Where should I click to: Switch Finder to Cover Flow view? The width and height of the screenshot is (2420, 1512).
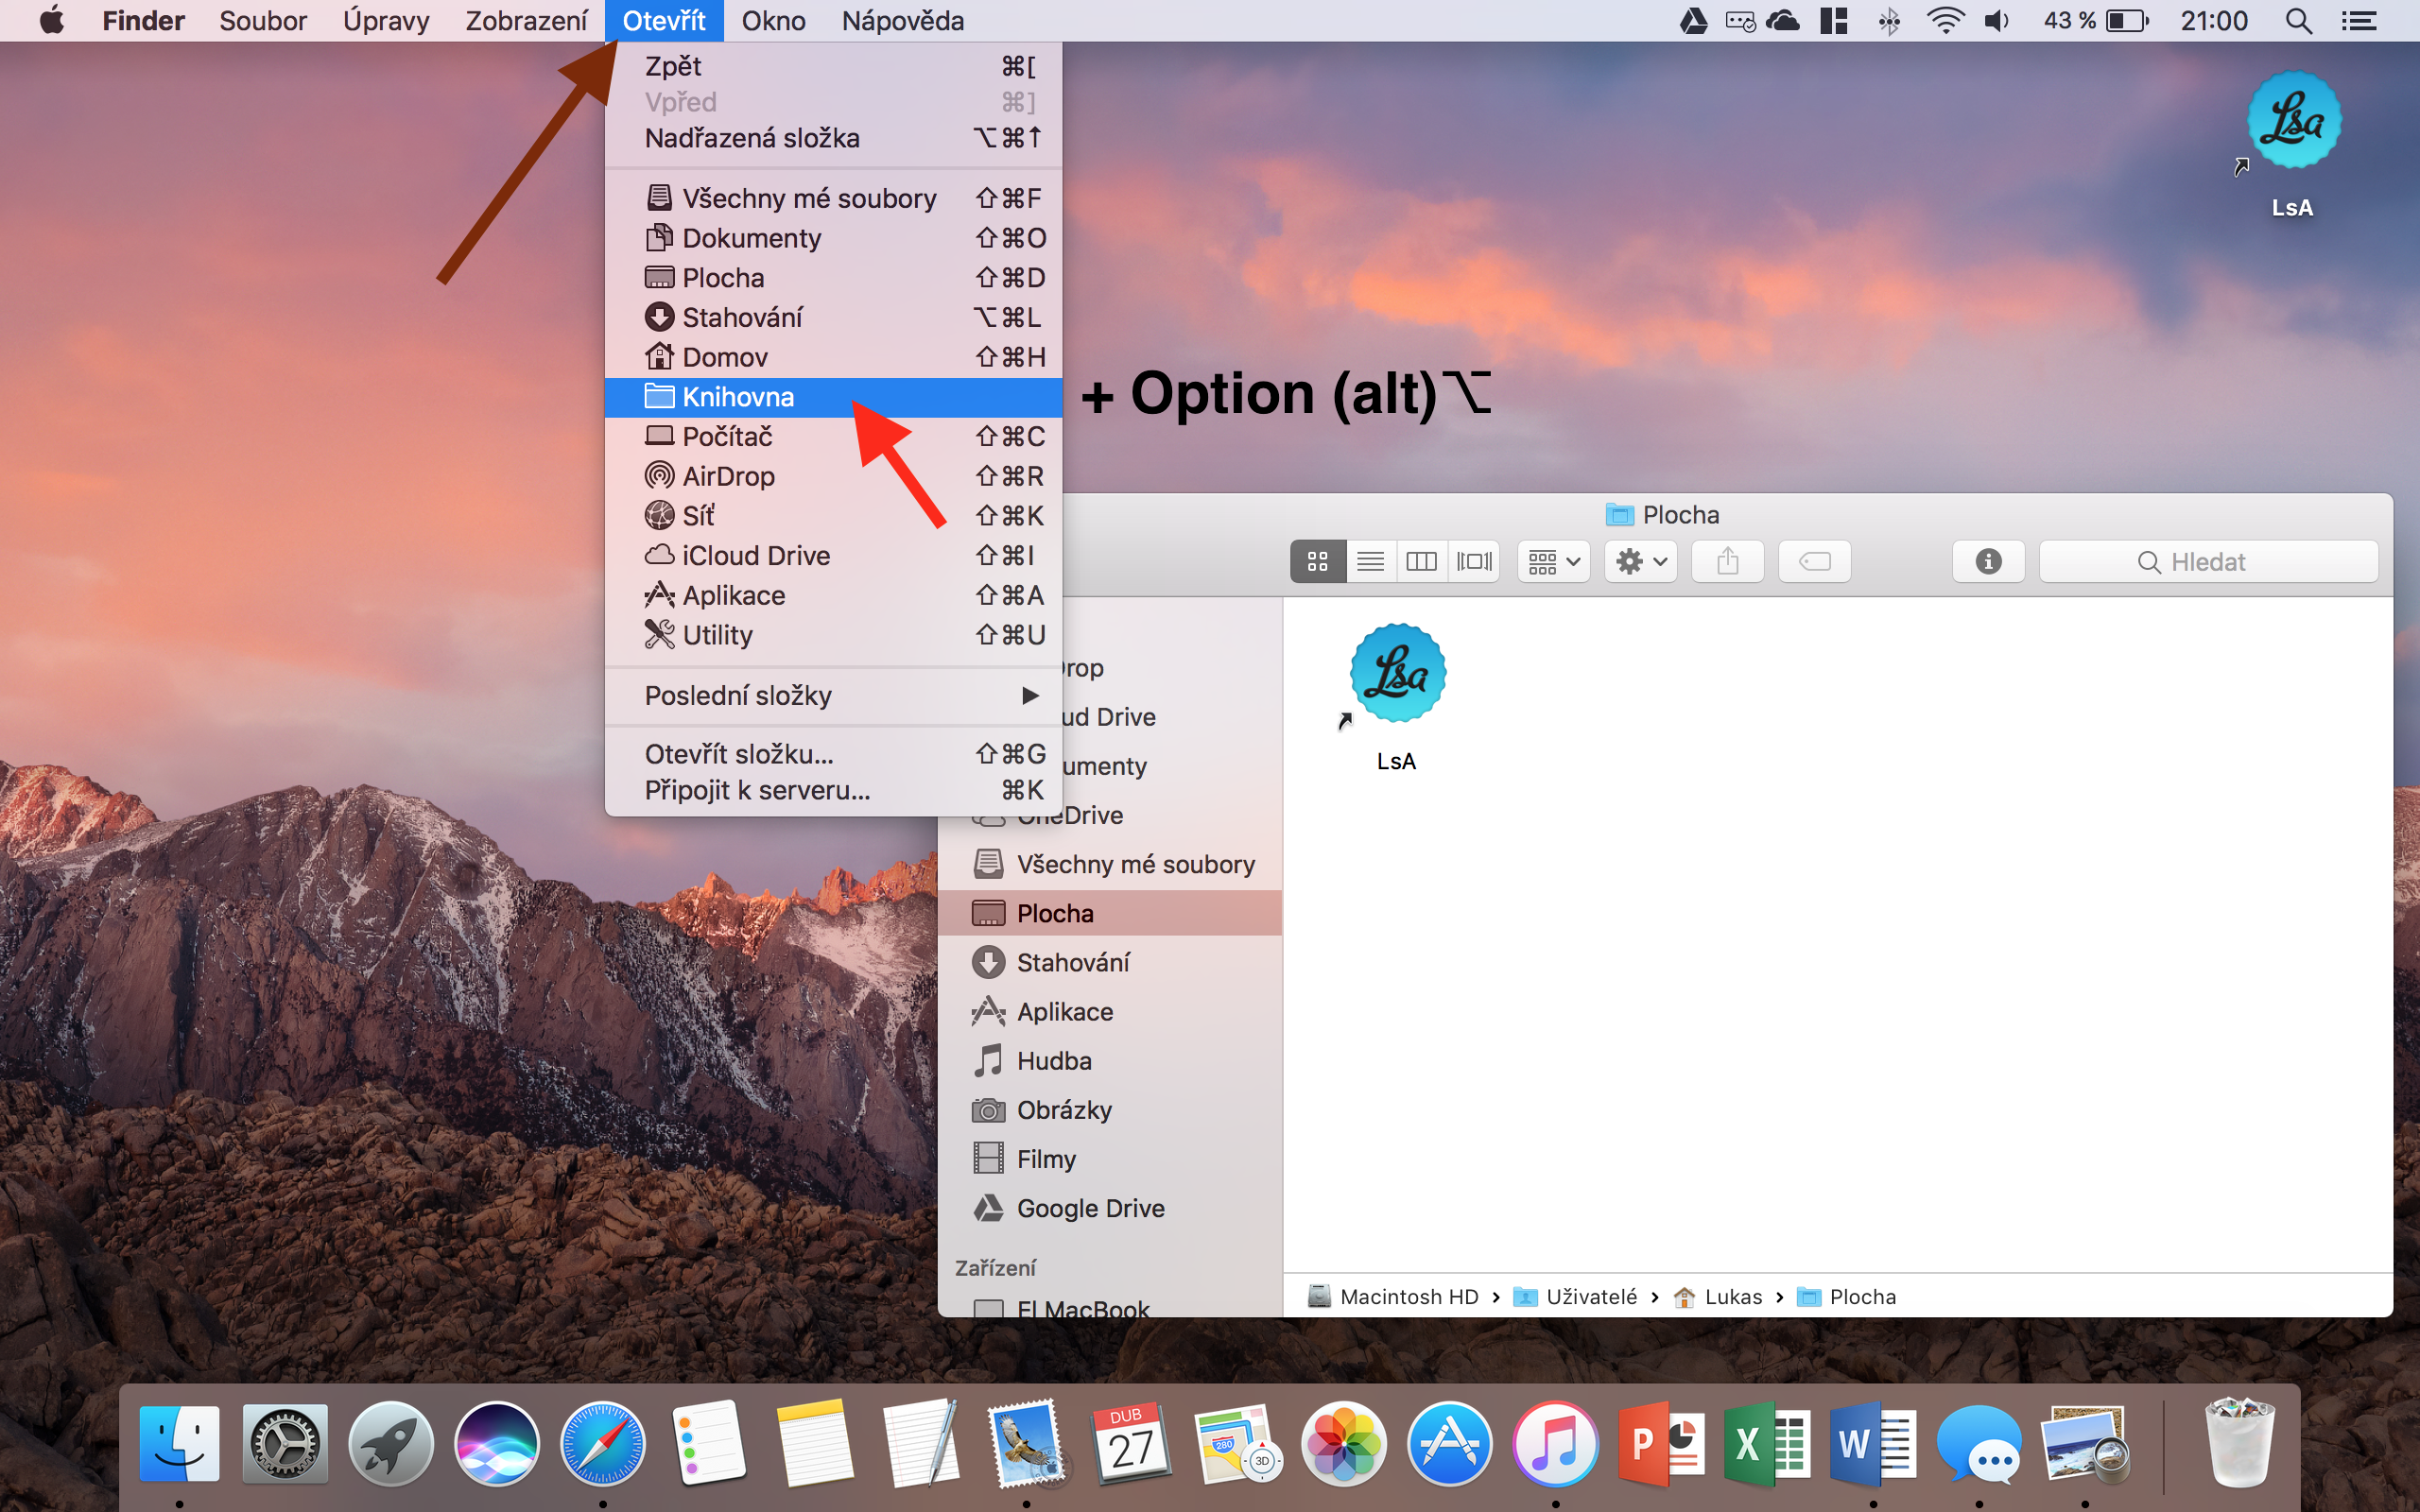[x=1474, y=562]
